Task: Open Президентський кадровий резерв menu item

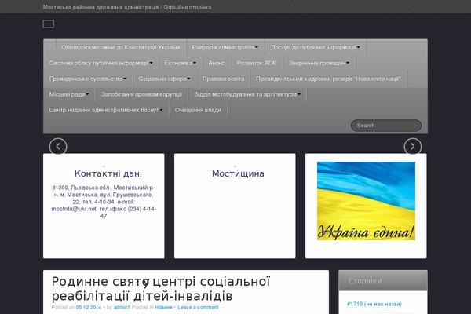Action: tap(328, 78)
